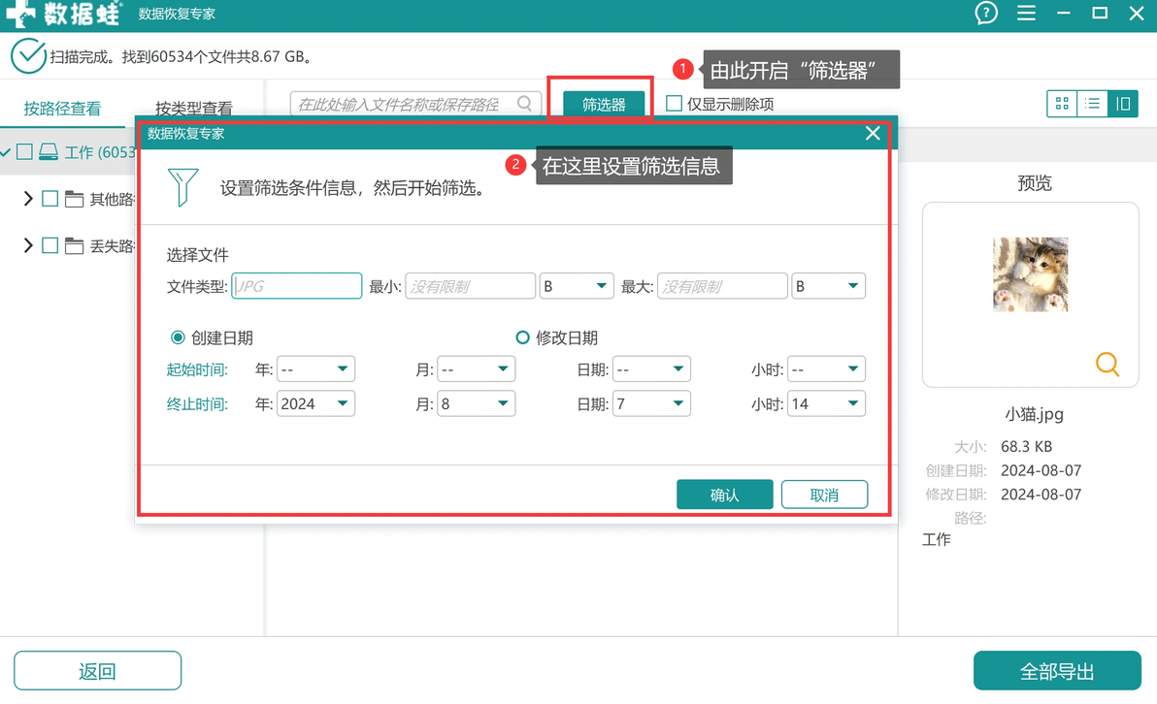The image size is (1157, 704).
Task: Expand the 丢失路径 tree node arrow
Action: [x=28, y=245]
